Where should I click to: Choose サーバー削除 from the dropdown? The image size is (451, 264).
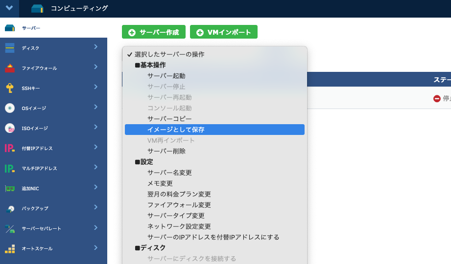point(214,151)
